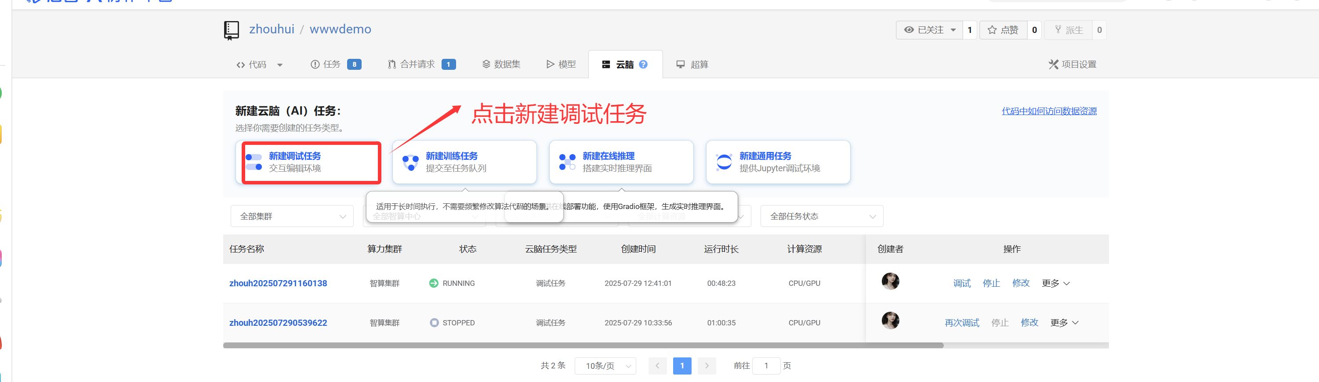
Task: Open the 全部任务状态 filter dropdown
Action: coord(821,216)
